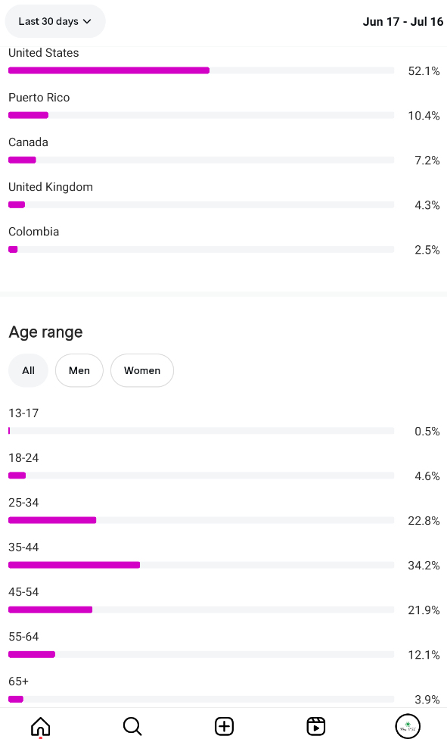Select the Puerto Rico country row
Image resolution: width=447 pixels, height=739 pixels.
(224, 107)
